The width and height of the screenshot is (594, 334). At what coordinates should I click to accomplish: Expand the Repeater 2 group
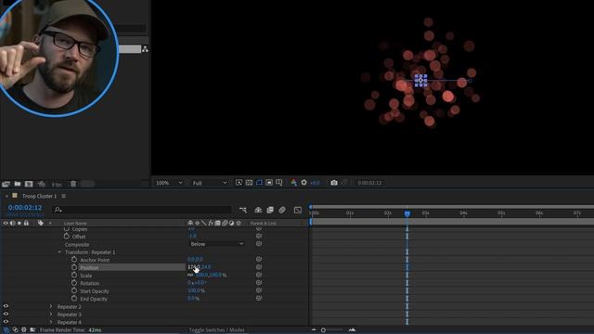pyautogui.click(x=51, y=306)
